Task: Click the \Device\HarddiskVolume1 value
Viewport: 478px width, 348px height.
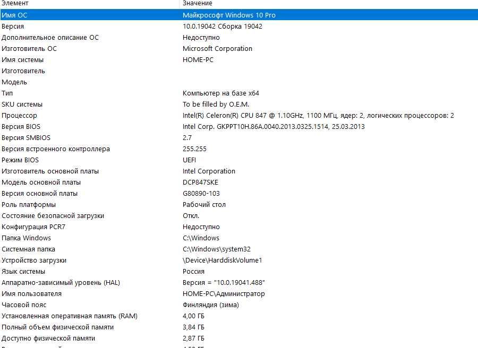Action: [222, 260]
